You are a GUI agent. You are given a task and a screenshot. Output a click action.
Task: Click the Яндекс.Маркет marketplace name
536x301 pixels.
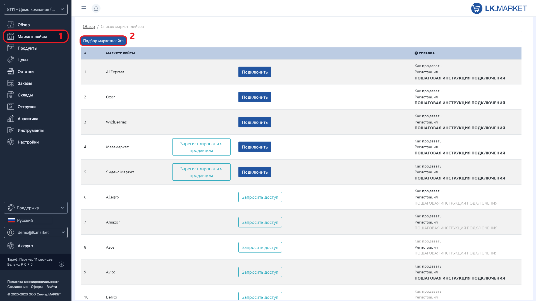click(x=120, y=172)
